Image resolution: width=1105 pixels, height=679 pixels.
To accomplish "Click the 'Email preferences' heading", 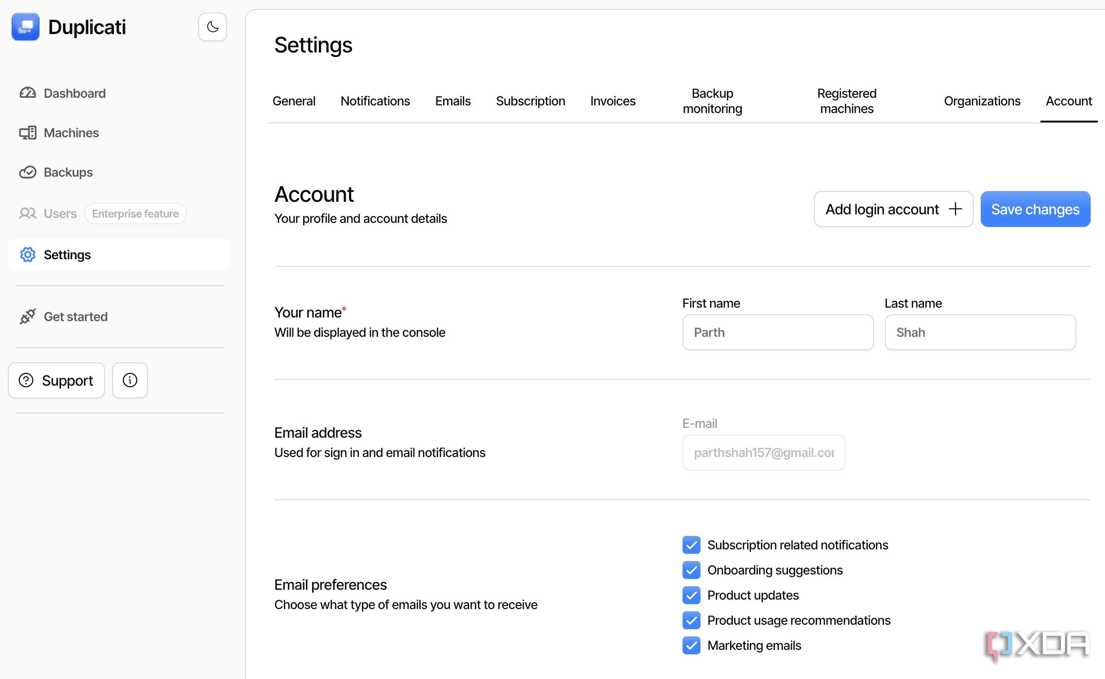I will click(330, 584).
